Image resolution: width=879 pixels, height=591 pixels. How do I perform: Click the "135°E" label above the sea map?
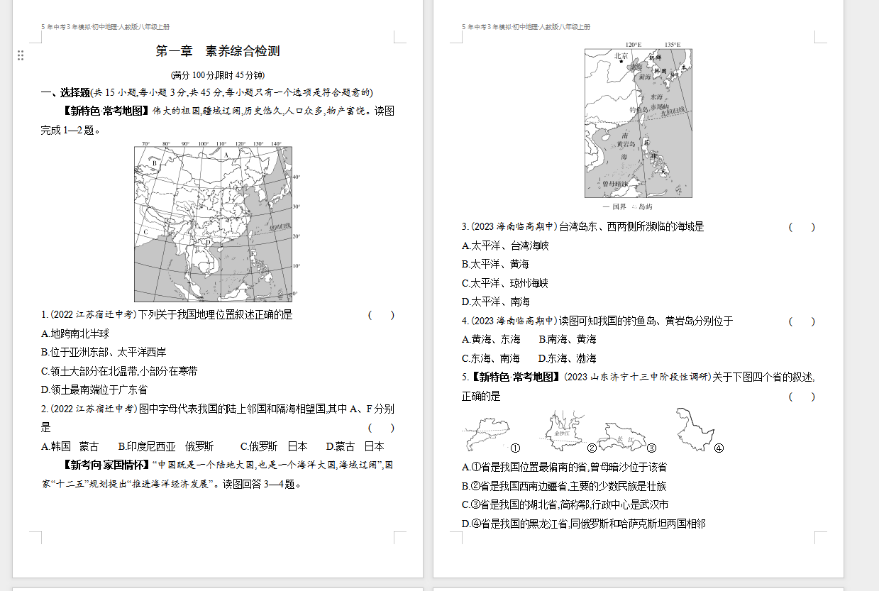click(x=672, y=44)
